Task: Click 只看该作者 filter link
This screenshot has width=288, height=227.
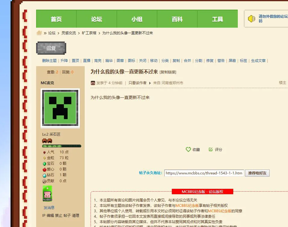Action: pyautogui.click(x=138, y=83)
